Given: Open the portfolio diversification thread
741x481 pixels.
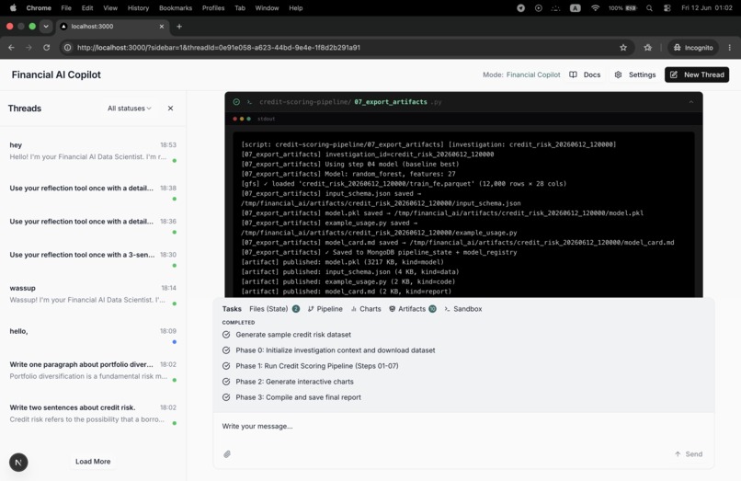Looking at the screenshot, I should (93, 371).
